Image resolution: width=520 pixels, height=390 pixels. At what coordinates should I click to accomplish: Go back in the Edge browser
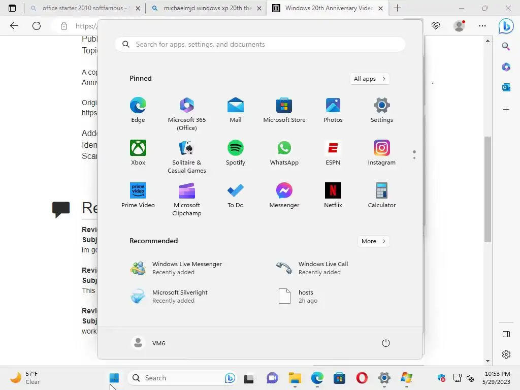point(14,26)
